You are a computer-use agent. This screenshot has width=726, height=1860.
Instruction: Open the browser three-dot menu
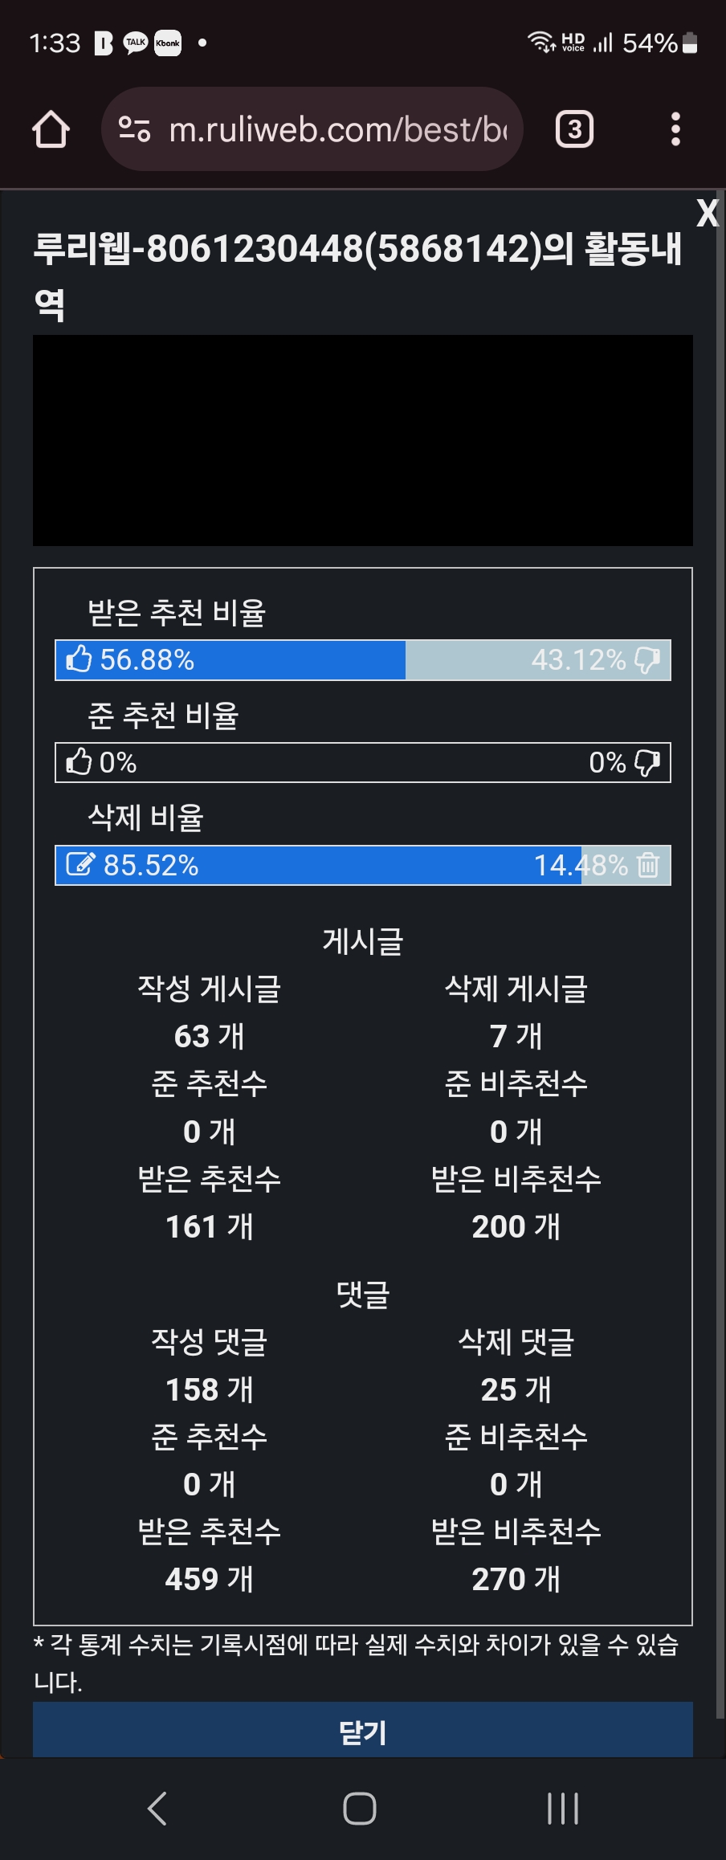pyautogui.click(x=675, y=129)
